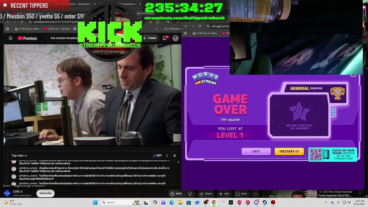Go back in the wos.gg browser window
The width and height of the screenshot is (368, 207).
point(186,26)
